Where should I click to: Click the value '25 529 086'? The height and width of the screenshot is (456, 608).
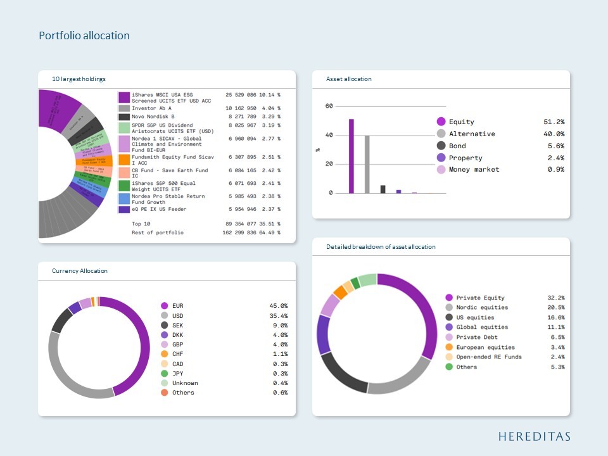(241, 95)
